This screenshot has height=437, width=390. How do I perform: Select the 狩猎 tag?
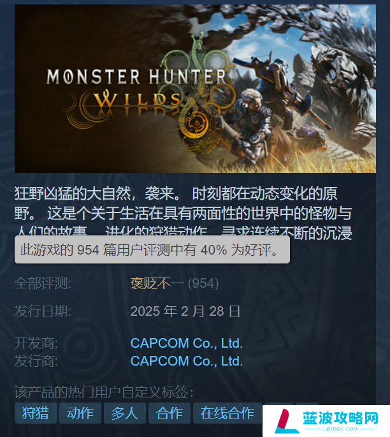pos(36,413)
